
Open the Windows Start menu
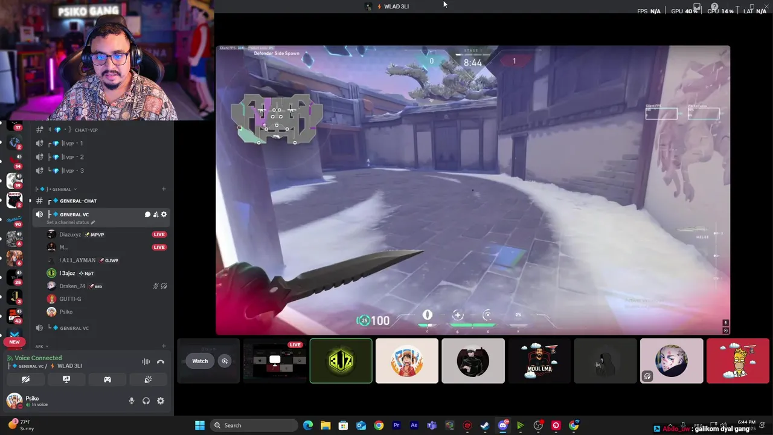(200, 425)
